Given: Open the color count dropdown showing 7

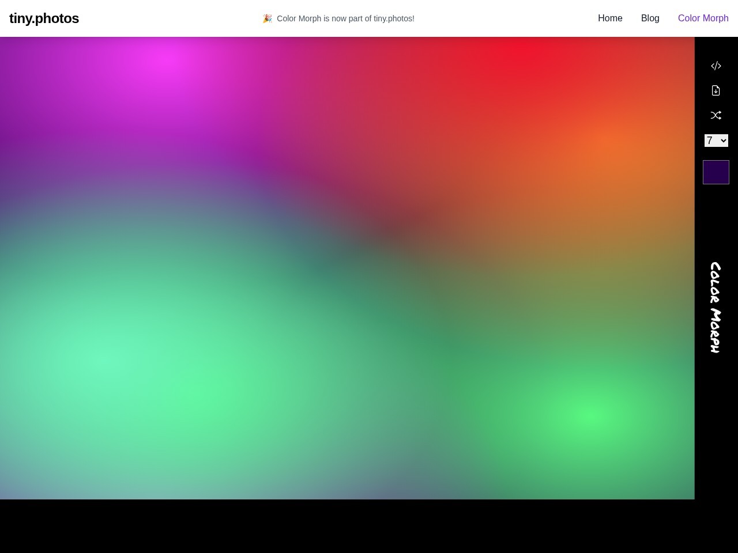Looking at the screenshot, I should tap(716, 141).
